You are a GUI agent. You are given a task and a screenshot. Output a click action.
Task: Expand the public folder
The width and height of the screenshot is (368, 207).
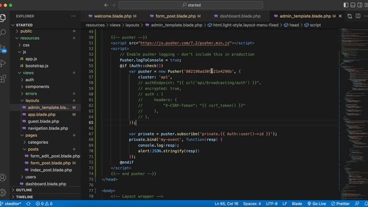click(26, 31)
